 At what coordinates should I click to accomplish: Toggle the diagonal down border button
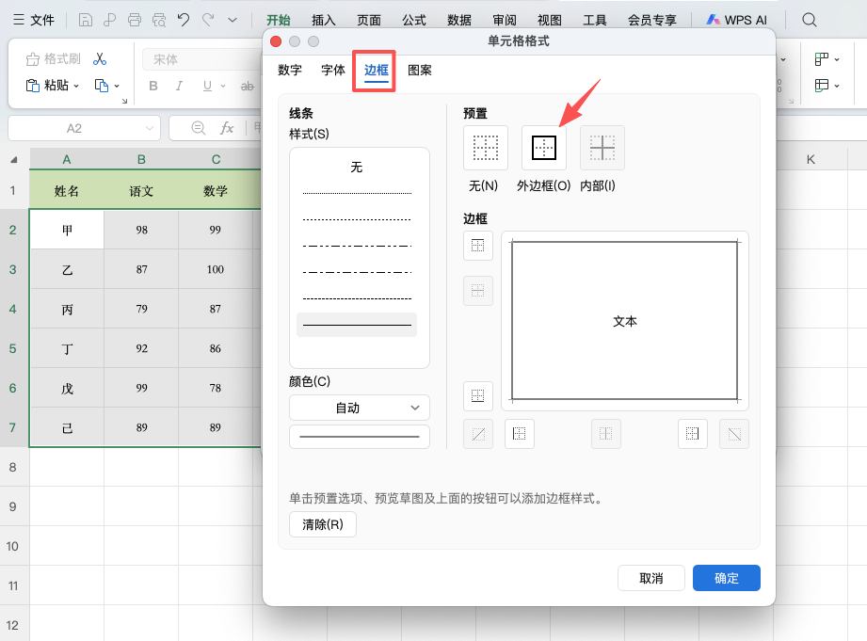[x=734, y=434]
